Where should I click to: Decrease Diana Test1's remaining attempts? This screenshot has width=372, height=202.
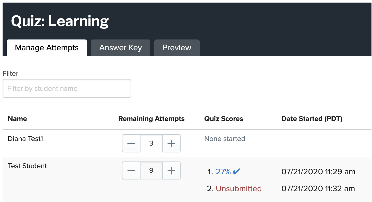(x=131, y=143)
